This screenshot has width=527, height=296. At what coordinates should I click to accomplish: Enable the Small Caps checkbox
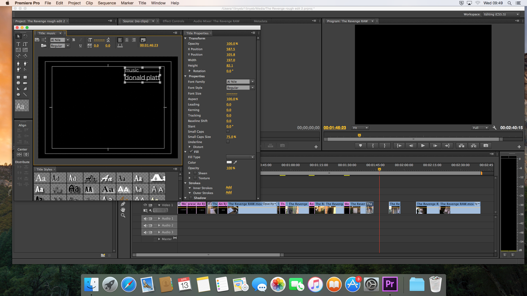tap(228, 131)
